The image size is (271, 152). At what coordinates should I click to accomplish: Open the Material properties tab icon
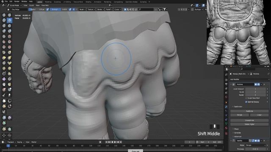click(x=226, y=128)
